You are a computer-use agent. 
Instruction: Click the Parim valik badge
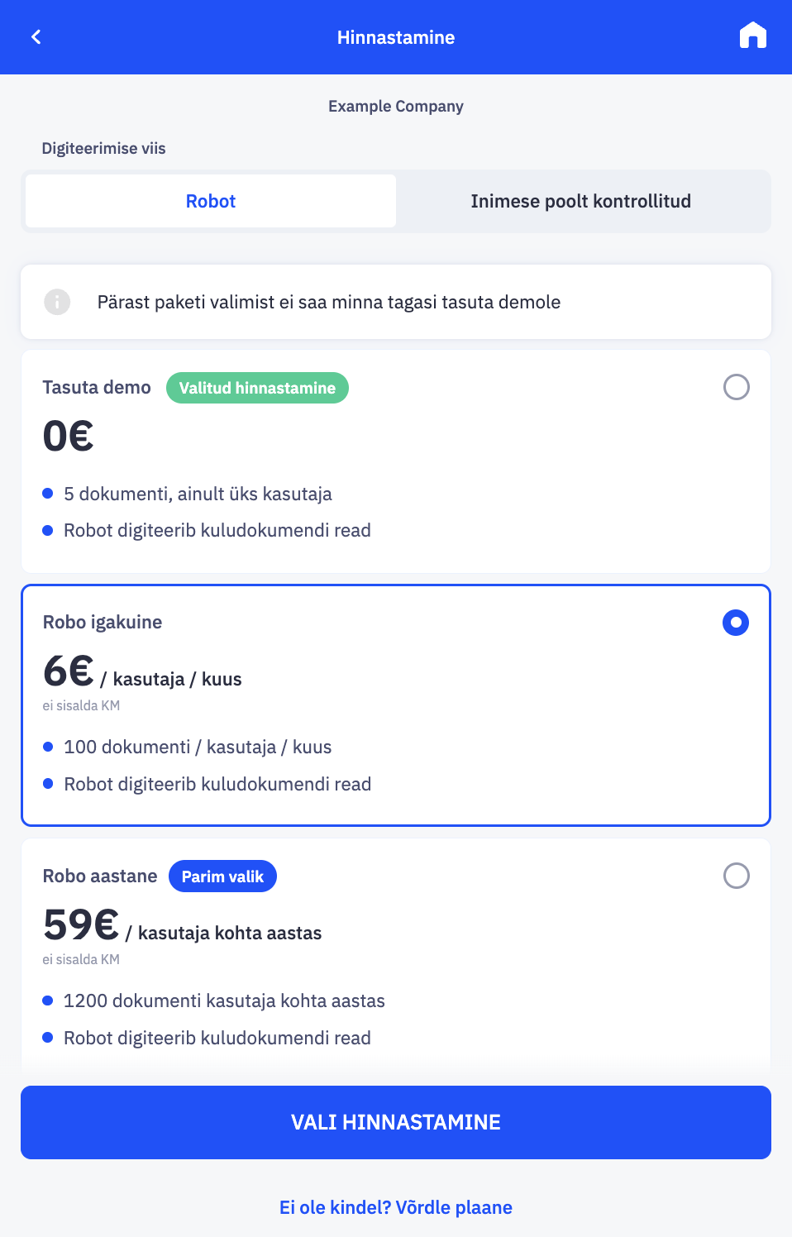point(222,876)
